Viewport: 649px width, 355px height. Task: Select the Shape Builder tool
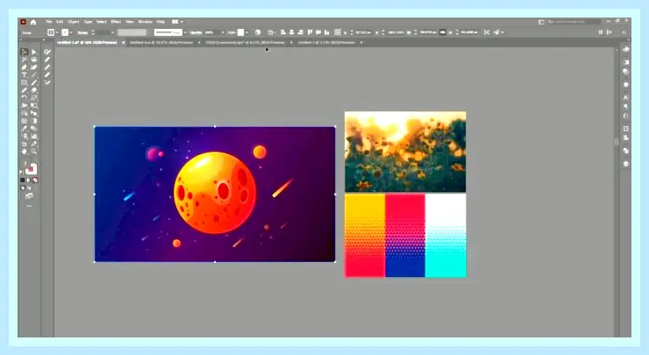point(25,113)
